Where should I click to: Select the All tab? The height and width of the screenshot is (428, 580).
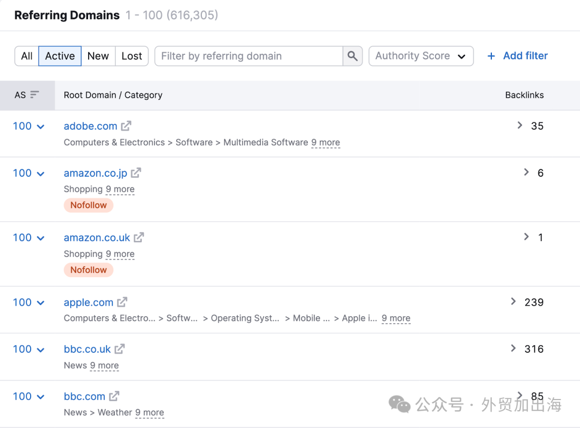click(x=27, y=56)
